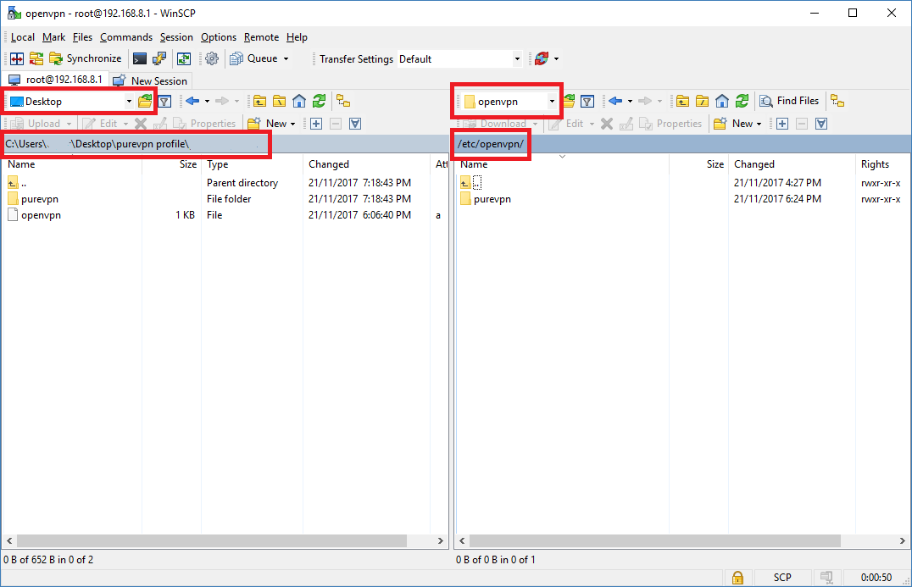This screenshot has height=587, width=912.
Task: Click the Queue button
Action: pyautogui.click(x=254, y=58)
